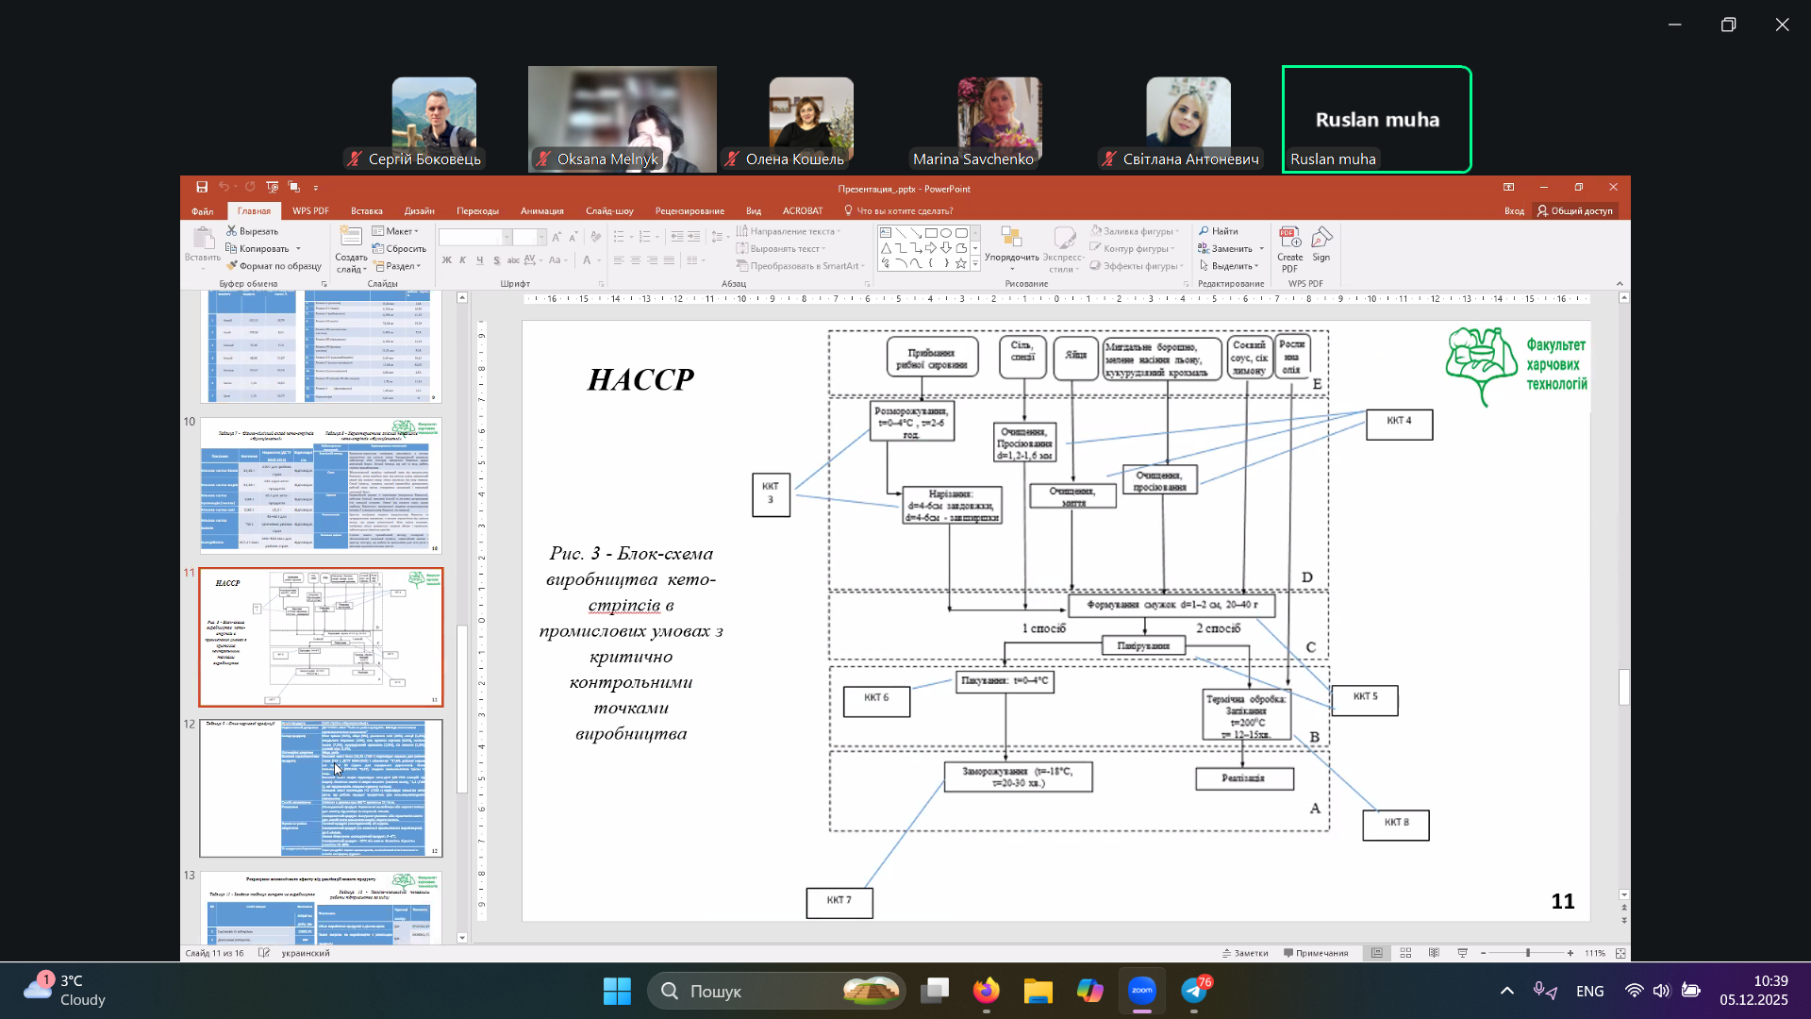Click Create PDF icon in WPS PDF group
Screen dimensions: 1811x1019
pos(1289,238)
